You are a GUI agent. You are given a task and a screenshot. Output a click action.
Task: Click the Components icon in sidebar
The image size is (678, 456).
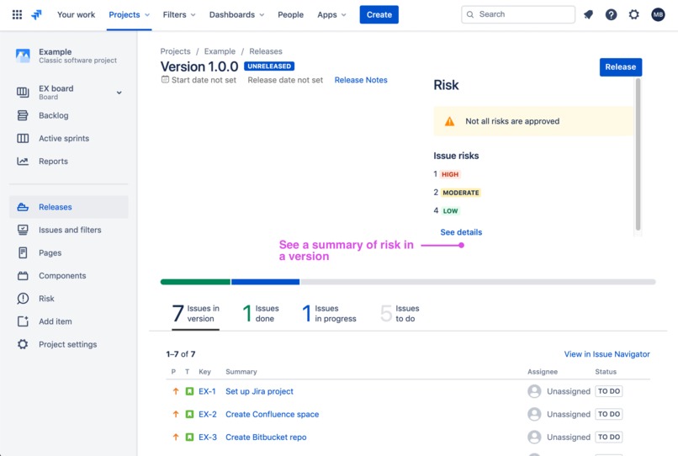pos(23,276)
